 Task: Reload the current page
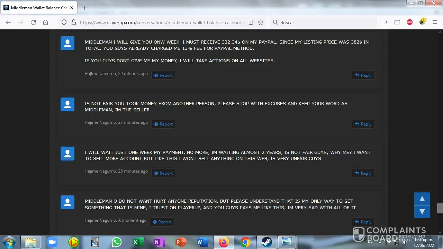point(33,22)
